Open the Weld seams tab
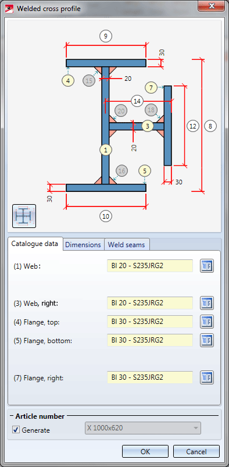 (x=127, y=245)
